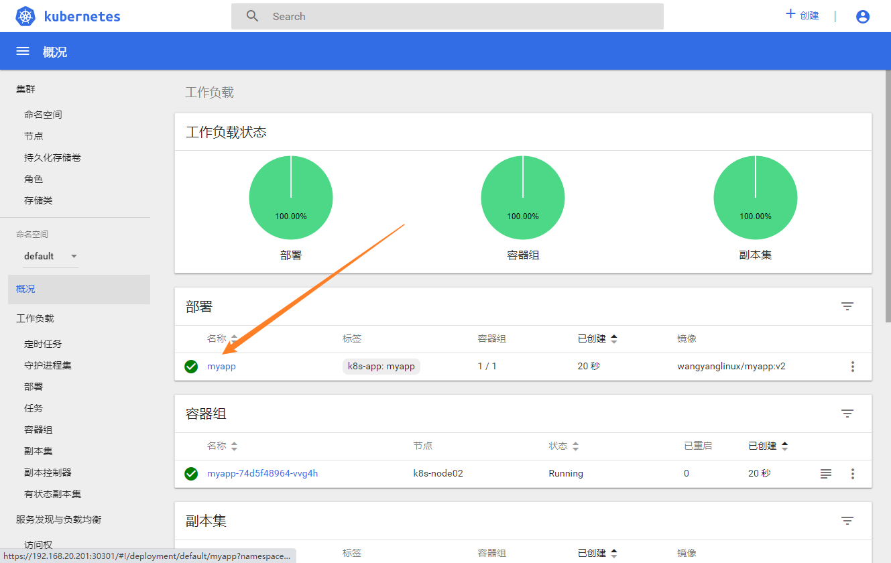Click the page vertical scrollbar
This screenshot has width=891, height=563.
coord(886,201)
